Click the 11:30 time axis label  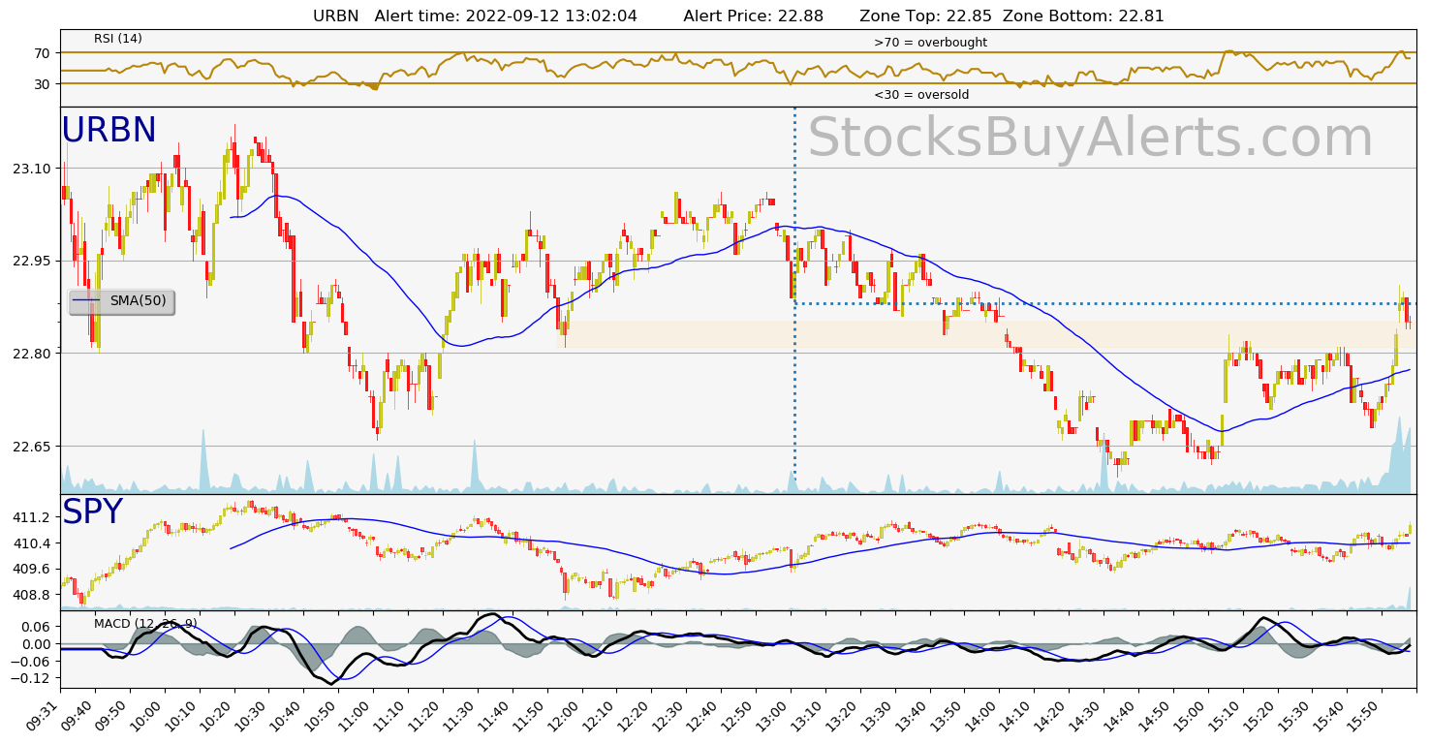[x=463, y=716]
